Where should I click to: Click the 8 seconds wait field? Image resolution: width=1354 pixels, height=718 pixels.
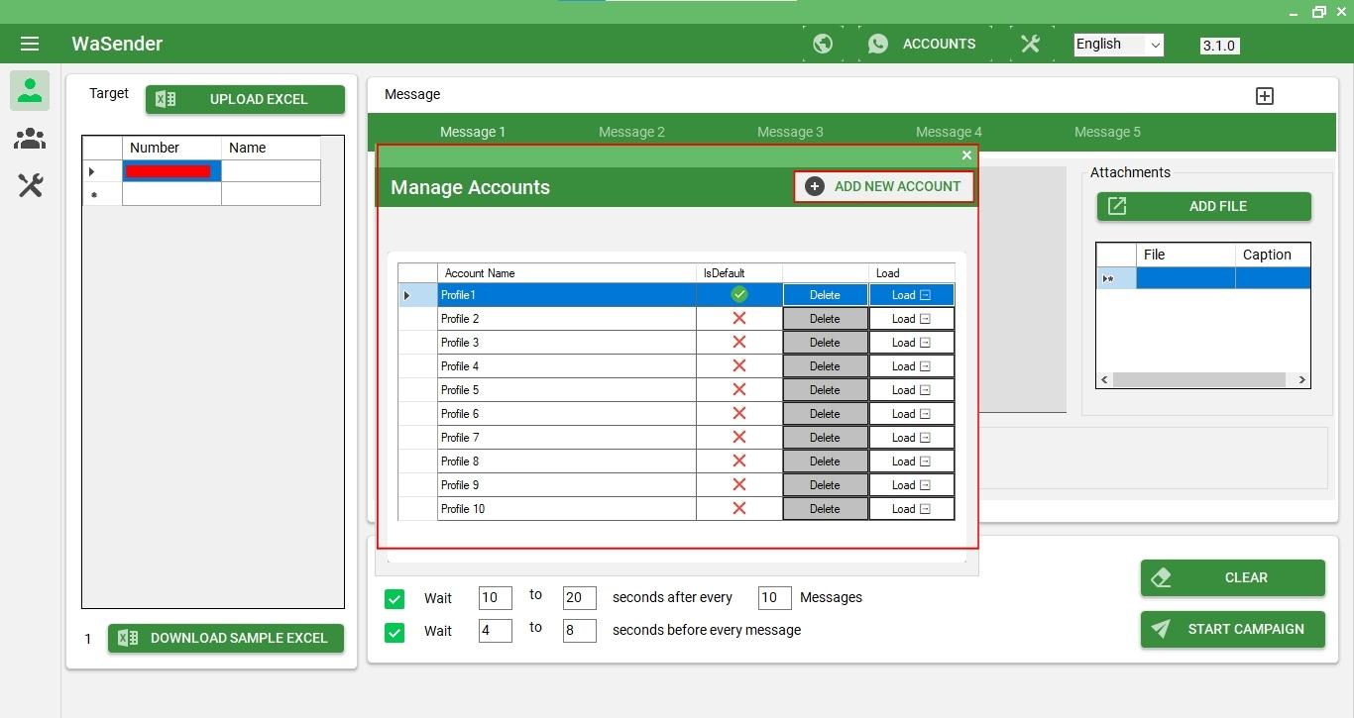click(x=579, y=630)
